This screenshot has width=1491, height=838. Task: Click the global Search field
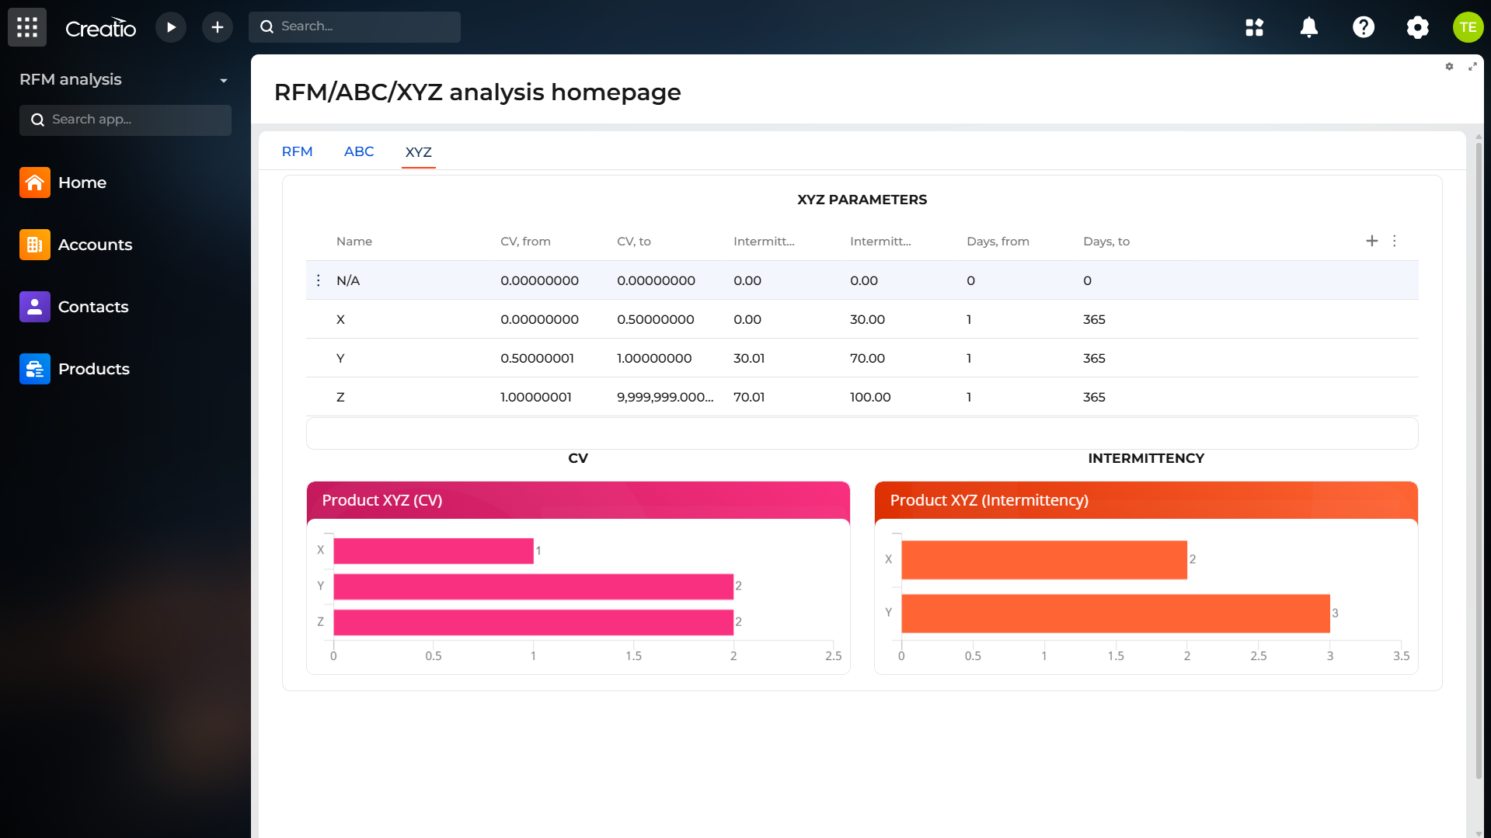354,26
